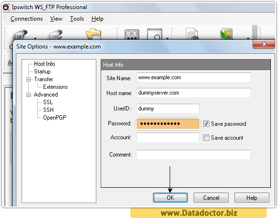
Task: Click the Account input field
Action: tap(168, 137)
